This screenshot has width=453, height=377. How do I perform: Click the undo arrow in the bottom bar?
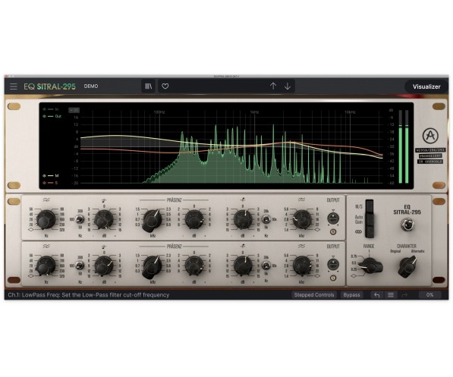pos(376,295)
